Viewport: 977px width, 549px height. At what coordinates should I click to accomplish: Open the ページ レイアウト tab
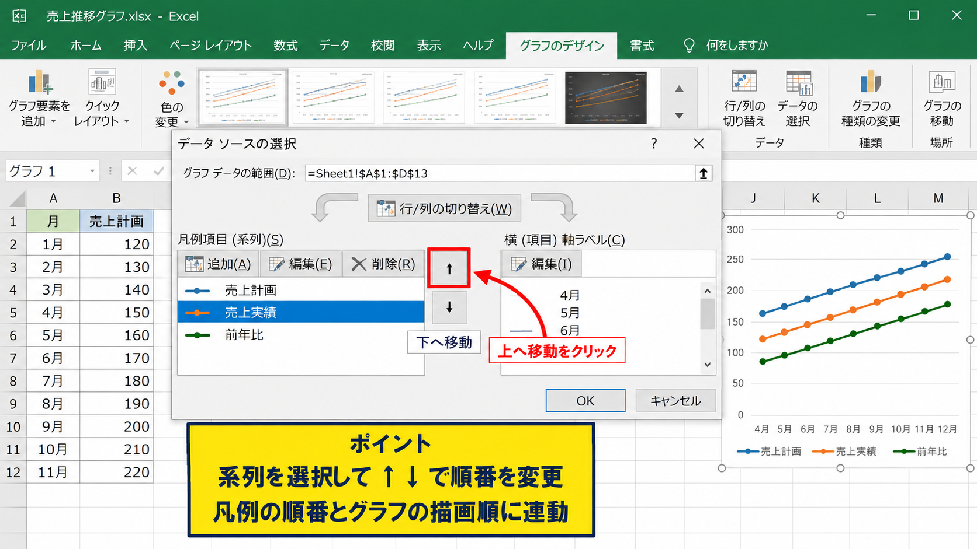point(210,46)
